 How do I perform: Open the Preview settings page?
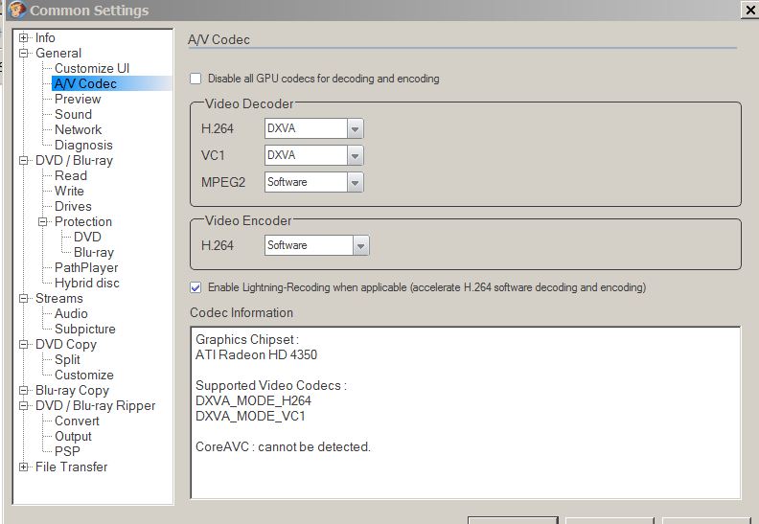click(x=78, y=100)
